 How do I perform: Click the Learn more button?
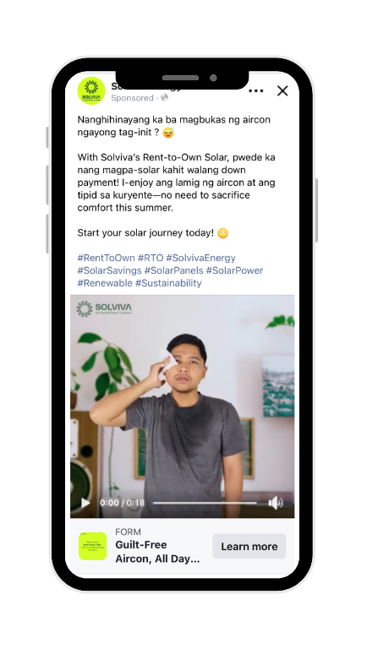249,547
